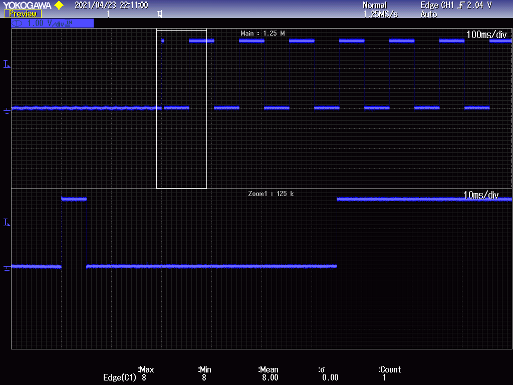Click the :Min statistics column header
Screen dimensions: 513x385
(x=204, y=369)
